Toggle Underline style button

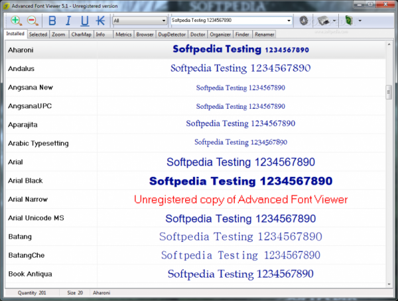pos(85,21)
